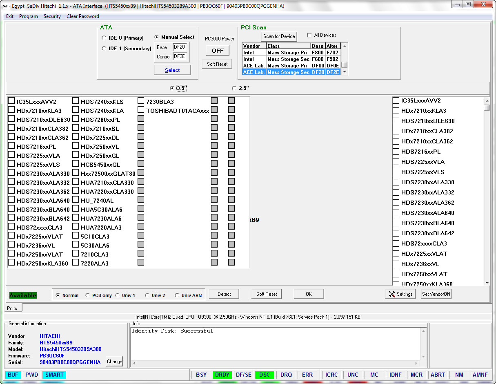Click the PWD status indicator

(x=32, y=375)
